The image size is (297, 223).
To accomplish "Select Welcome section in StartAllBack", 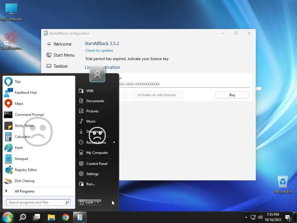I will pyautogui.click(x=59, y=44).
